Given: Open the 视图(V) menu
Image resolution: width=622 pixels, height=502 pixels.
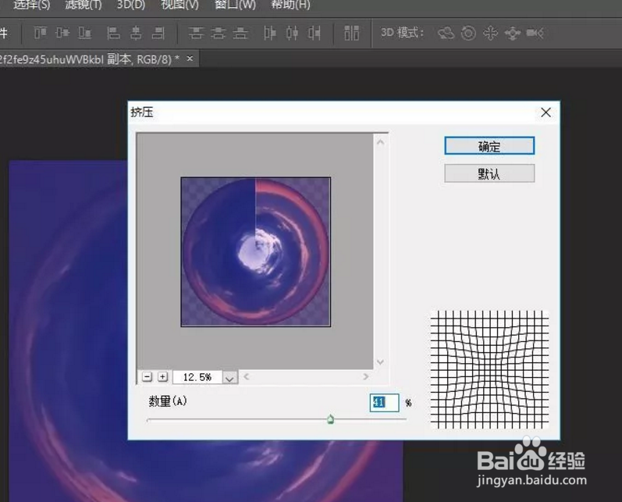Looking at the screenshot, I should tap(179, 5).
